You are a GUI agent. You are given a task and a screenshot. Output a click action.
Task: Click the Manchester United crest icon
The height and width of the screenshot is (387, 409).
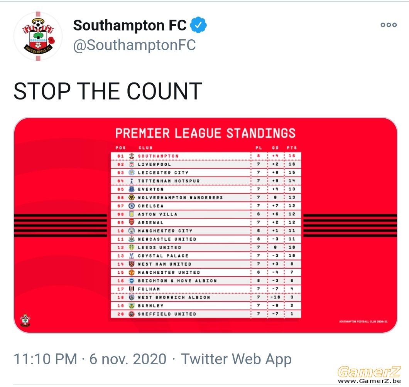132,273
